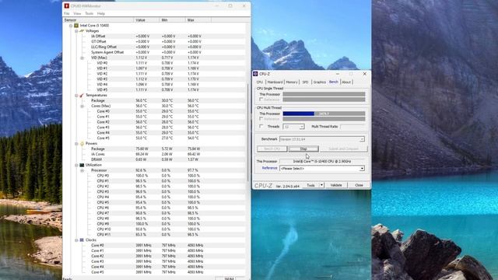
Task: Click the Powers section icon
Action: (x=82, y=143)
